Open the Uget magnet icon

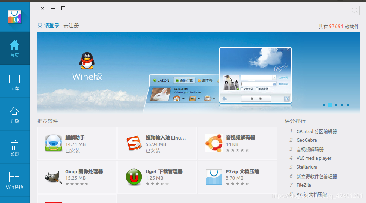tap(134, 177)
